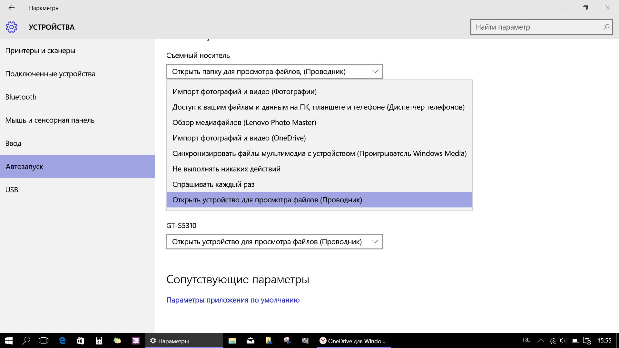
Task: Choose Импорт фотографий и видео (Фотографии)
Action: click(319, 92)
